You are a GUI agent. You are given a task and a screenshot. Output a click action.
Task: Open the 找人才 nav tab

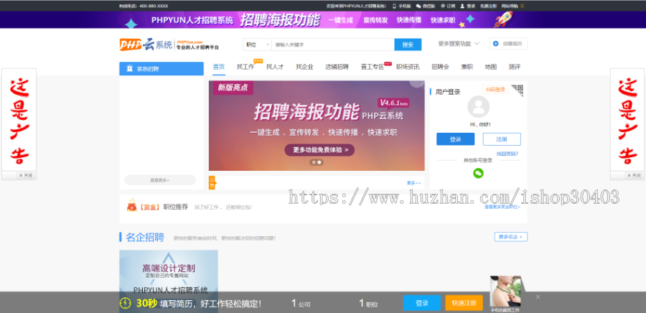pos(275,67)
